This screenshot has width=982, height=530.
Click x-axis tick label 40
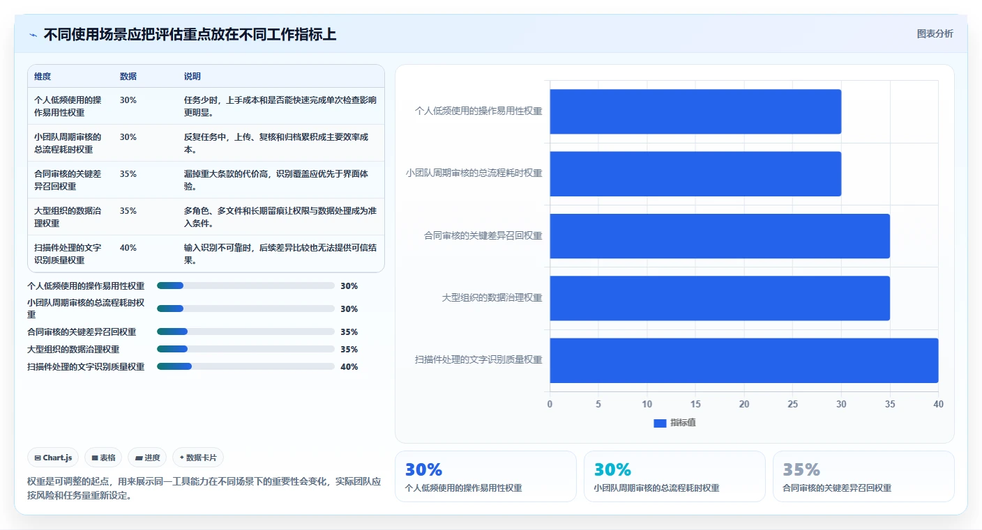coord(938,404)
